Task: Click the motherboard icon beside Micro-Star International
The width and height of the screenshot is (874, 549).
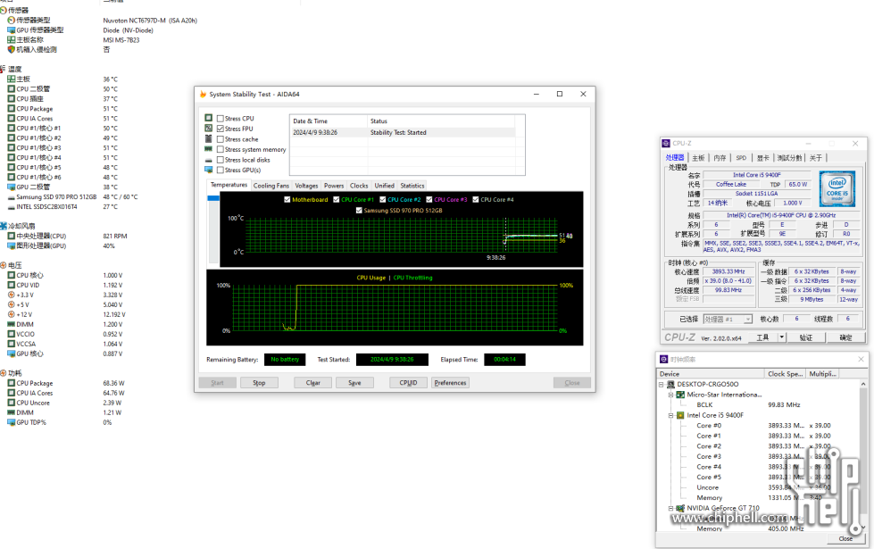Action: 680,395
